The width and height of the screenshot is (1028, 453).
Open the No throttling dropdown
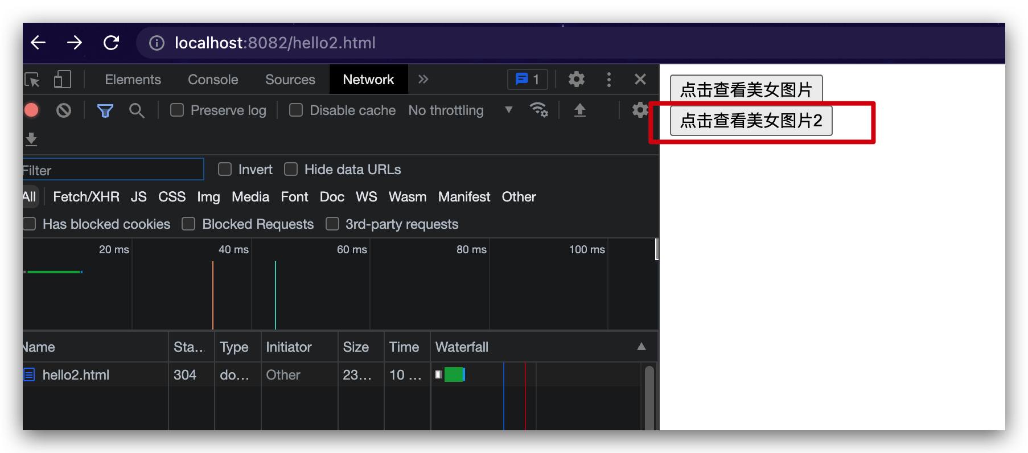tap(461, 110)
